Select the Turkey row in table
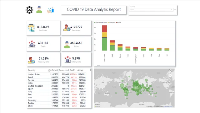Image resolution: width=200 pixels, height=113 pixels. pos(57,103)
